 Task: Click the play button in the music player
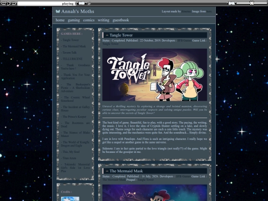pos(9,3)
